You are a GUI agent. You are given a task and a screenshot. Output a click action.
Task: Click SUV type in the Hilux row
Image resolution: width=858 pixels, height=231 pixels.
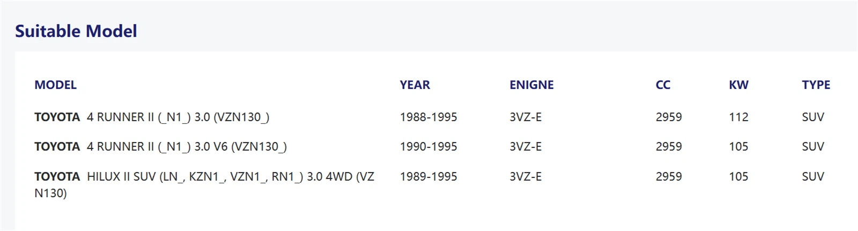pos(813,176)
